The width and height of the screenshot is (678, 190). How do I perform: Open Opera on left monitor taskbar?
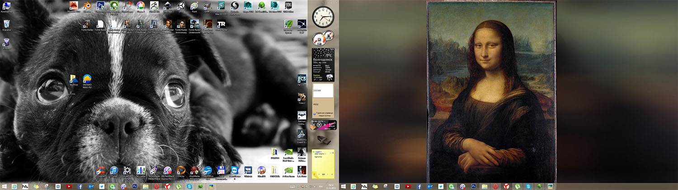156,186
